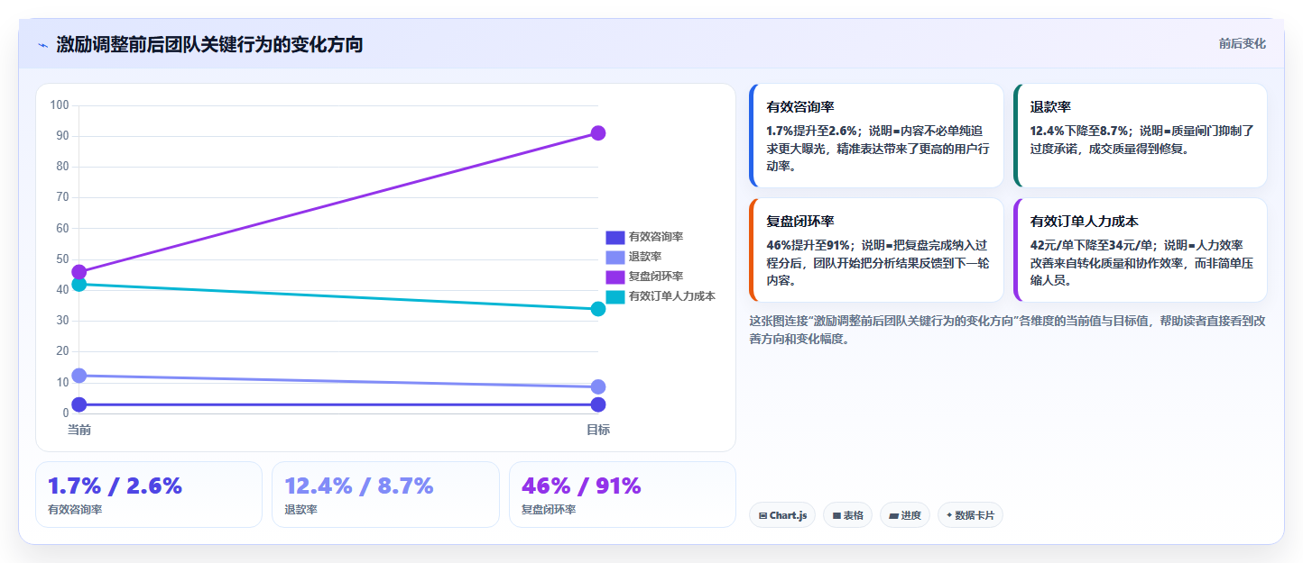Open the 复盘闭环率 explanation card
Screen dimensions: 1303x563
pos(876,250)
